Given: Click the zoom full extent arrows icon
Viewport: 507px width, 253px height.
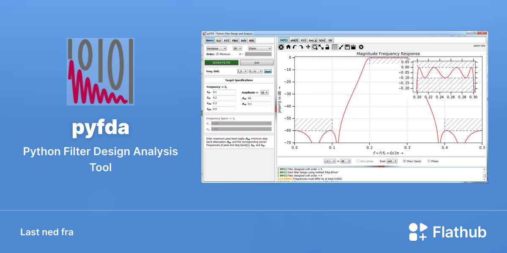Looking at the screenshot, I should 321,47.
